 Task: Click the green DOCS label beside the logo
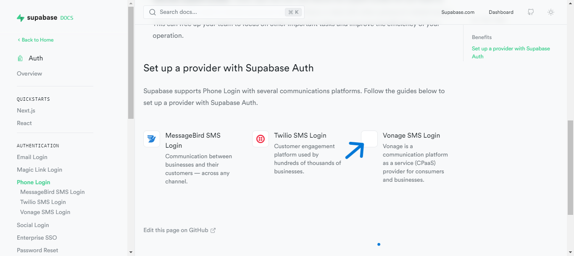pos(67,18)
